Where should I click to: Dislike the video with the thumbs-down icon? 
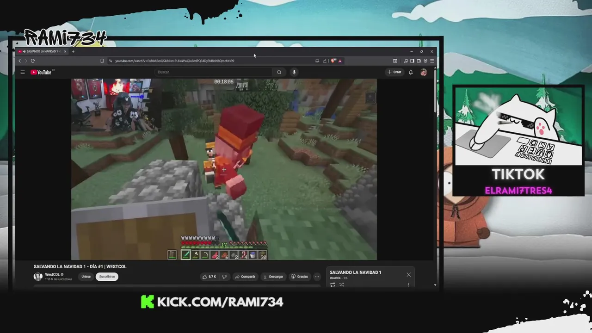[224, 277]
